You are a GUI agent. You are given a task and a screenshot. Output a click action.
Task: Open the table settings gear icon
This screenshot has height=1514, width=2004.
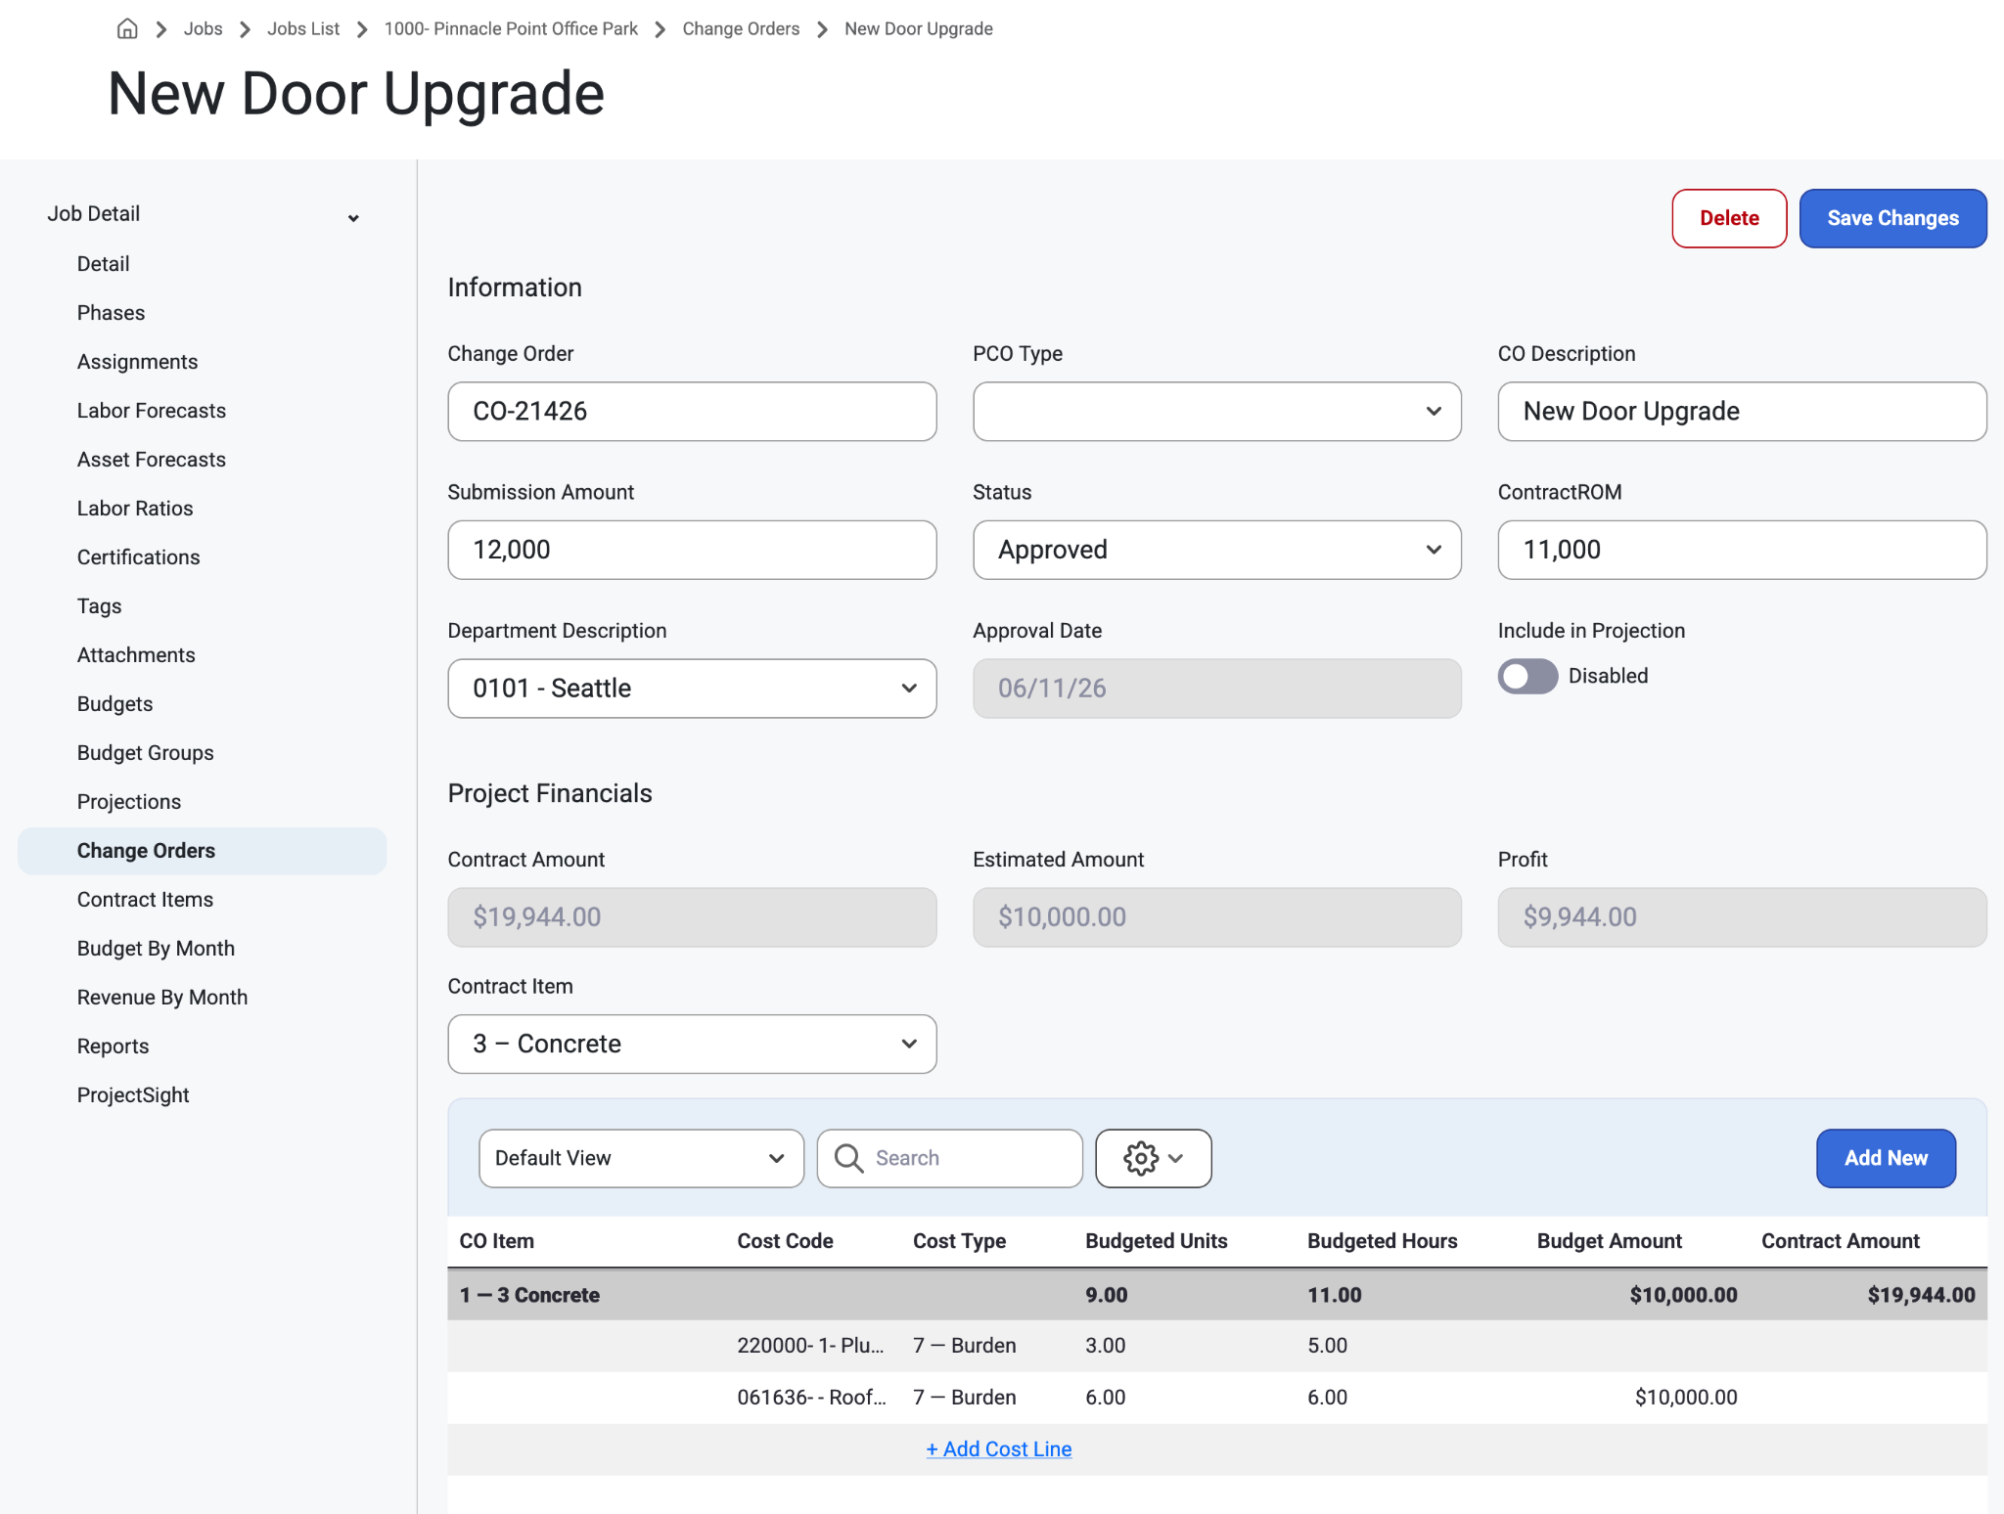[x=1153, y=1158]
